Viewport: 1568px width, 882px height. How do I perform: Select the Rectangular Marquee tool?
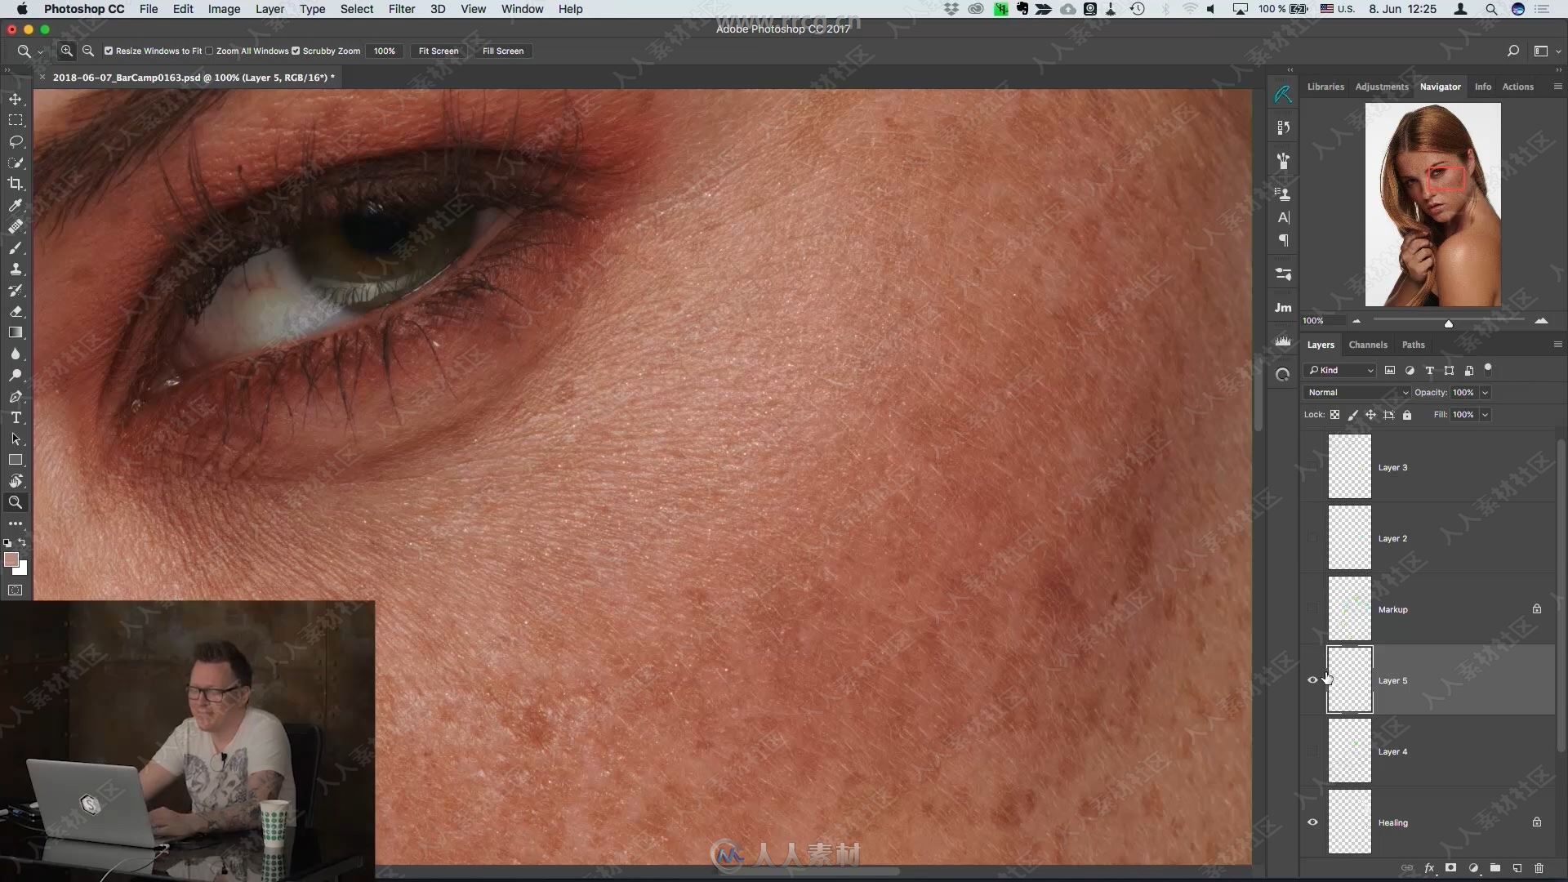pyautogui.click(x=16, y=120)
